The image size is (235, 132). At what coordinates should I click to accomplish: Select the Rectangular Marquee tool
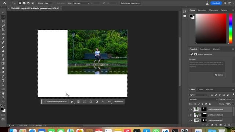[x=3, y=17]
